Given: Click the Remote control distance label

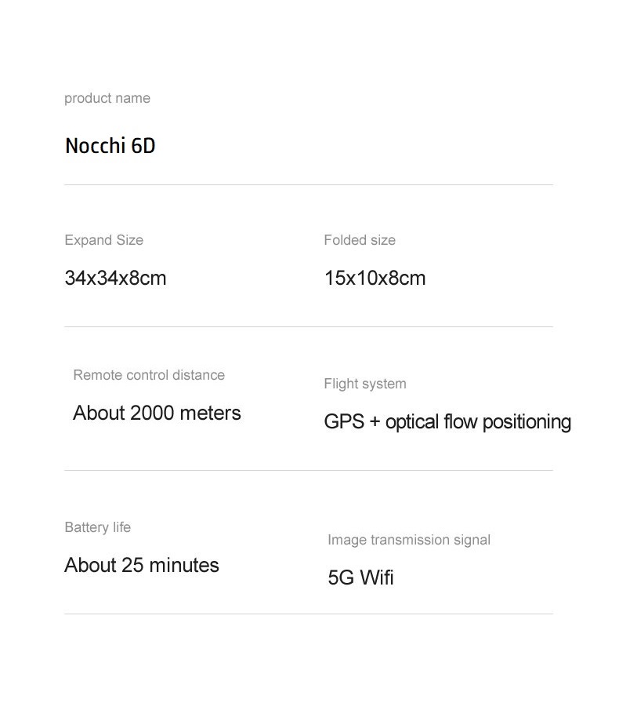Looking at the screenshot, I should [149, 375].
